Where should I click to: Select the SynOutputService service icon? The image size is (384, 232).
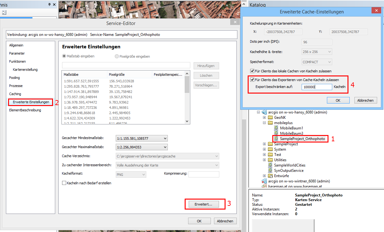(270, 171)
